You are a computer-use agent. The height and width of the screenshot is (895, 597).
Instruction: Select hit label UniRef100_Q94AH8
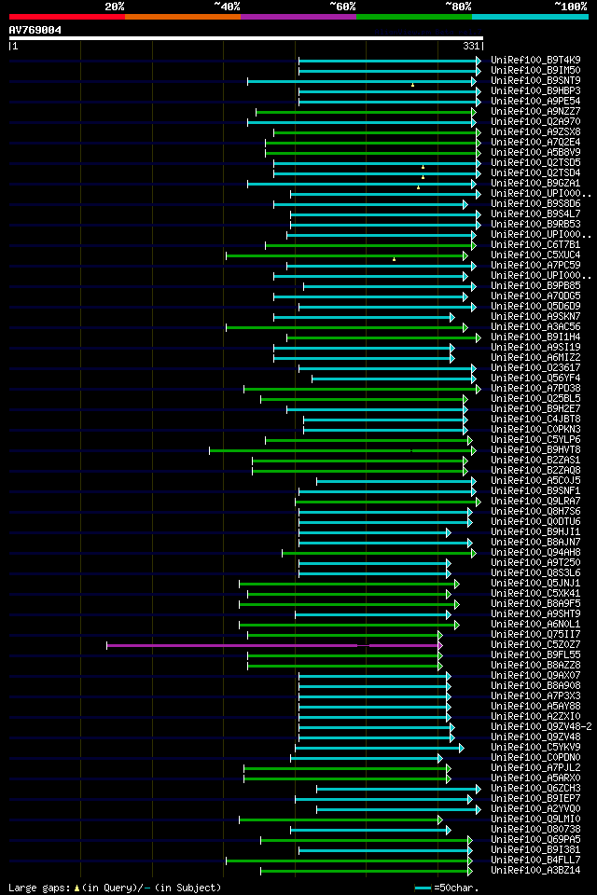point(535,553)
